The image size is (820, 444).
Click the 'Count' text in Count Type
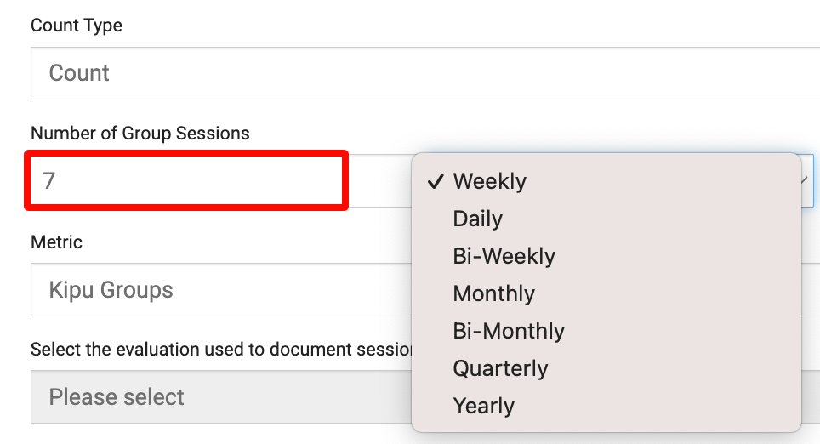tap(79, 73)
